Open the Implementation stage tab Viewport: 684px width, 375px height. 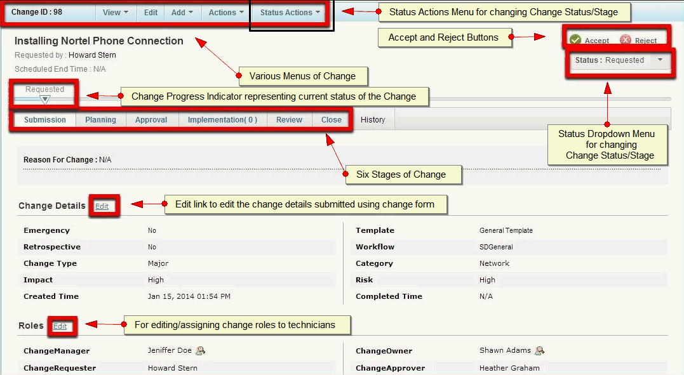(222, 119)
